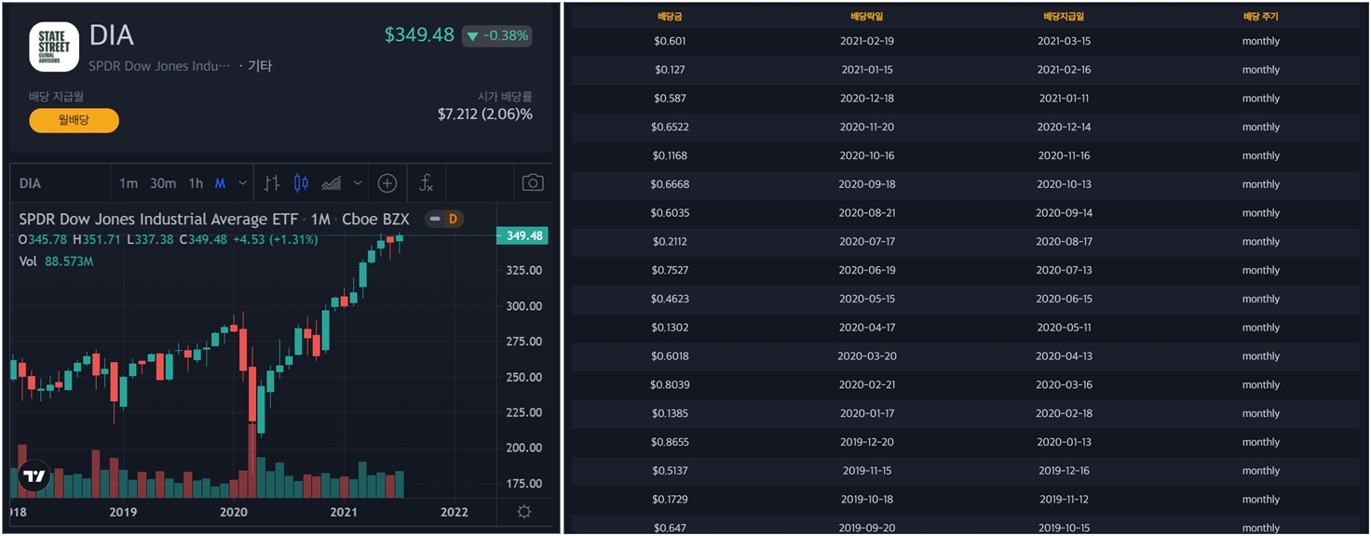This screenshot has width=1371, height=536.
Task: Click ex-dividend date 2021-02-19
Action: click(x=866, y=41)
